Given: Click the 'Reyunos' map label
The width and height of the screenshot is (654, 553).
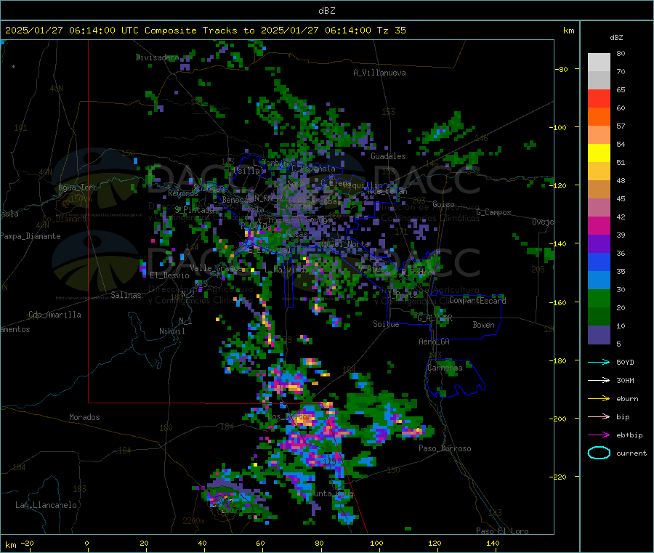Looking at the screenshot, I should point(184,193).
